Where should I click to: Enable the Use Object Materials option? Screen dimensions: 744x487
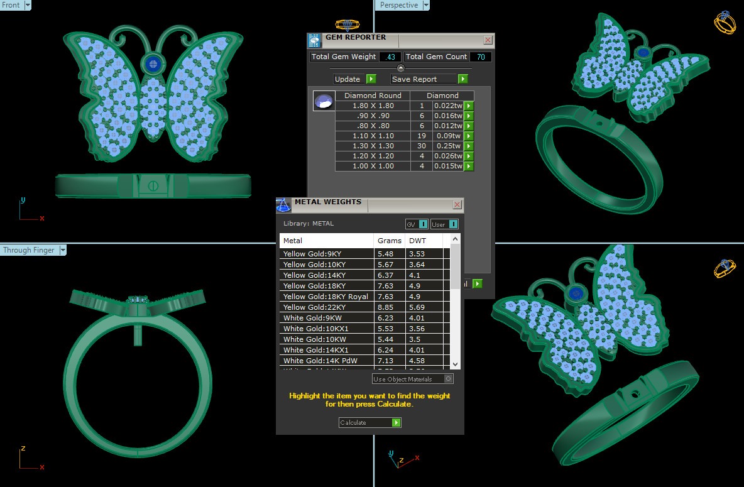click(448, 379)
